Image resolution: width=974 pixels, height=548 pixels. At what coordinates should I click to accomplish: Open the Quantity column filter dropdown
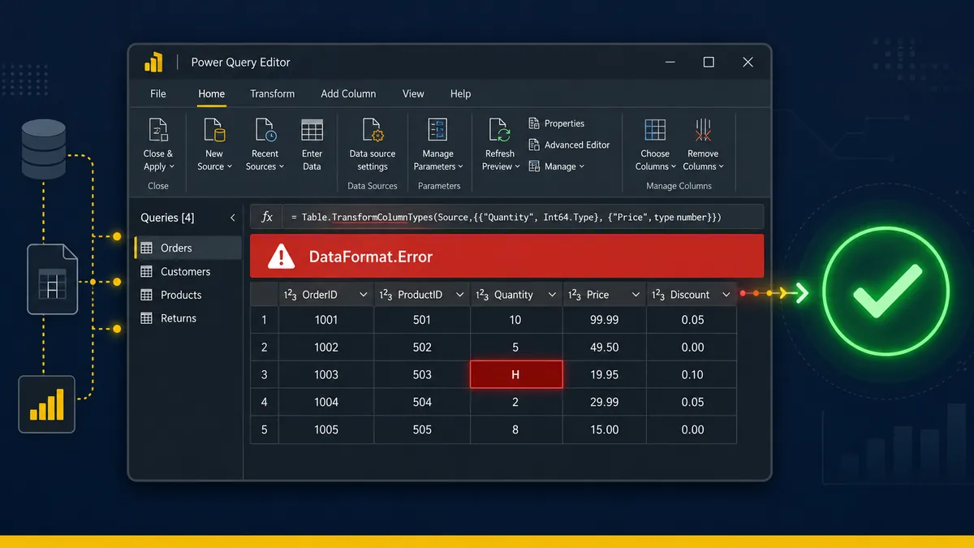(553, 295)
